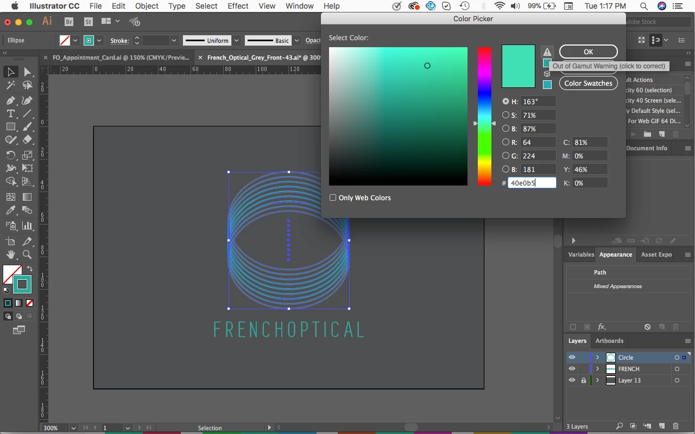Switch to FO_Appointment_Card.ai document tab

[121, 58]
